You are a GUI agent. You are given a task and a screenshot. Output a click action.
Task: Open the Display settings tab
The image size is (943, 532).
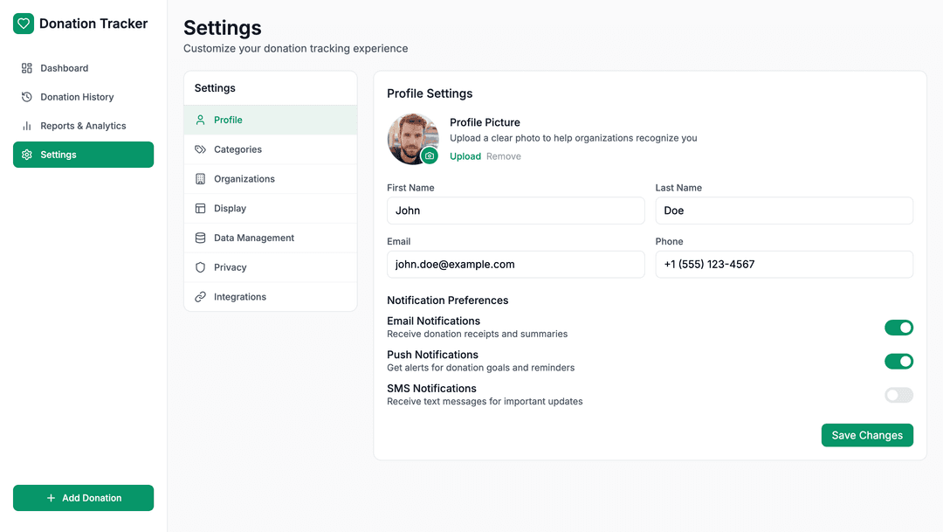pos(230,209)
